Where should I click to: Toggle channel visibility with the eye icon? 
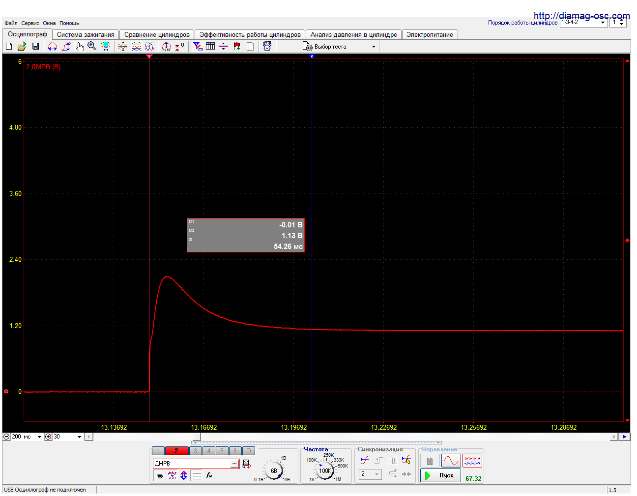coord(160,475)
